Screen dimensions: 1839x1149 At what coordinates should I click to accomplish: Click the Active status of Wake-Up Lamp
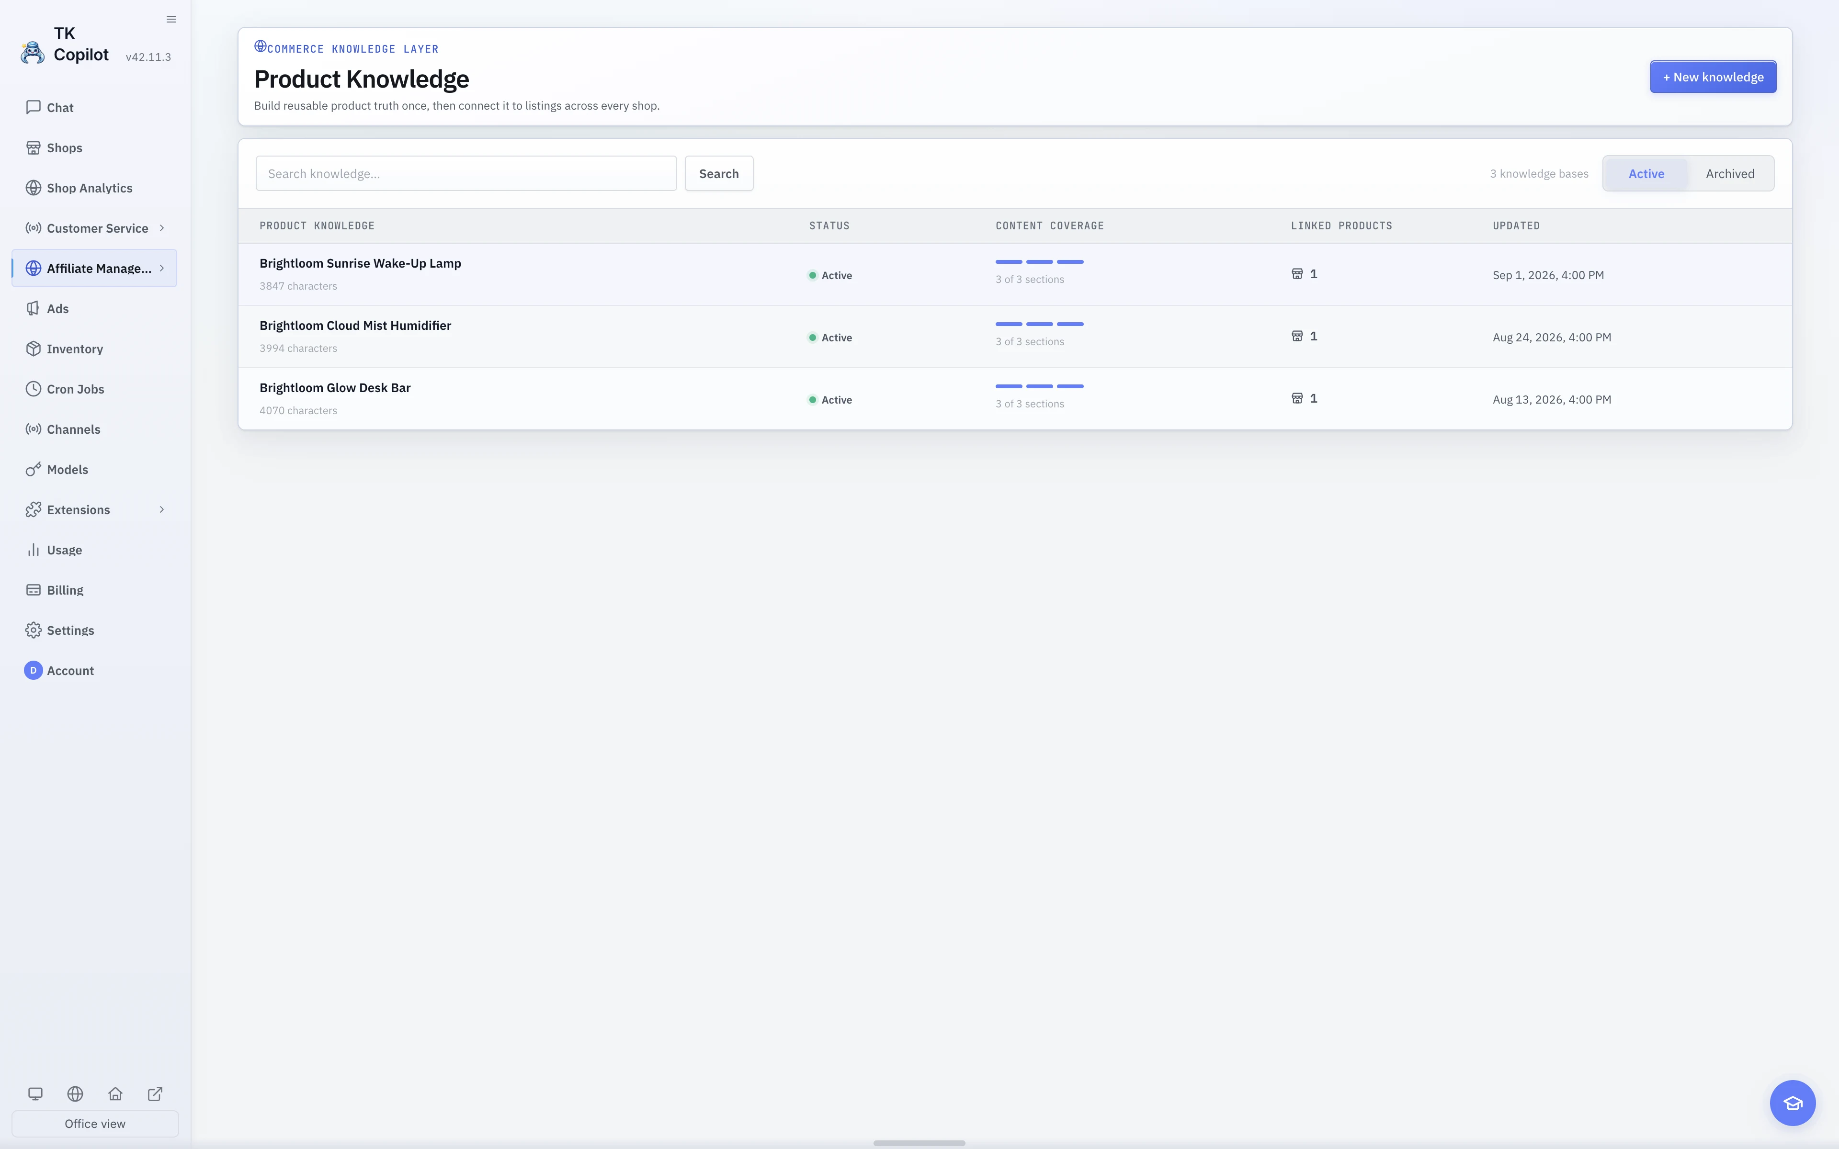[830, 276]
